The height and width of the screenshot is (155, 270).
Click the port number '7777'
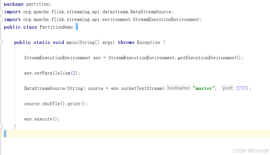241,88
